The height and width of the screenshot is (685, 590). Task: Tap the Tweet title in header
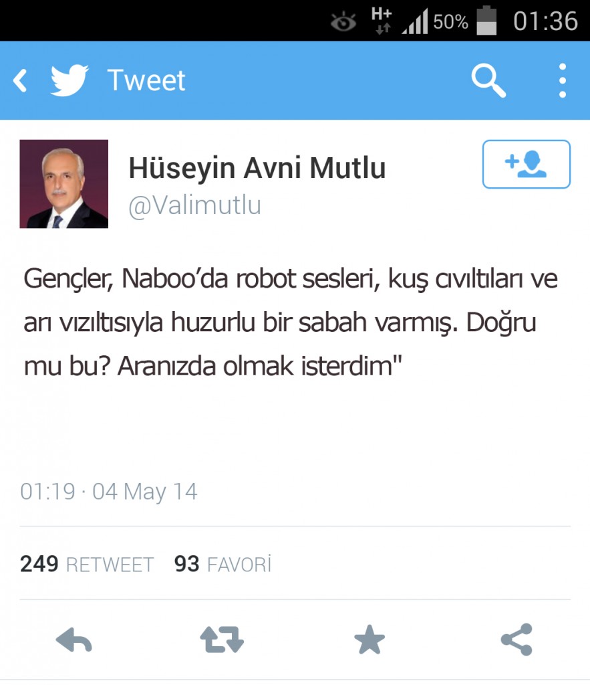point(146,80)
